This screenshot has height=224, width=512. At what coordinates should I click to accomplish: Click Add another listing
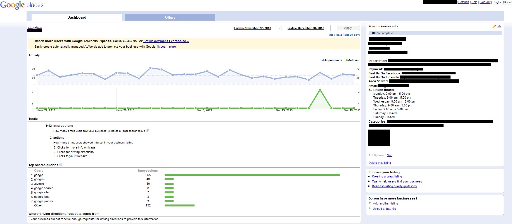(x=385, y=204)
